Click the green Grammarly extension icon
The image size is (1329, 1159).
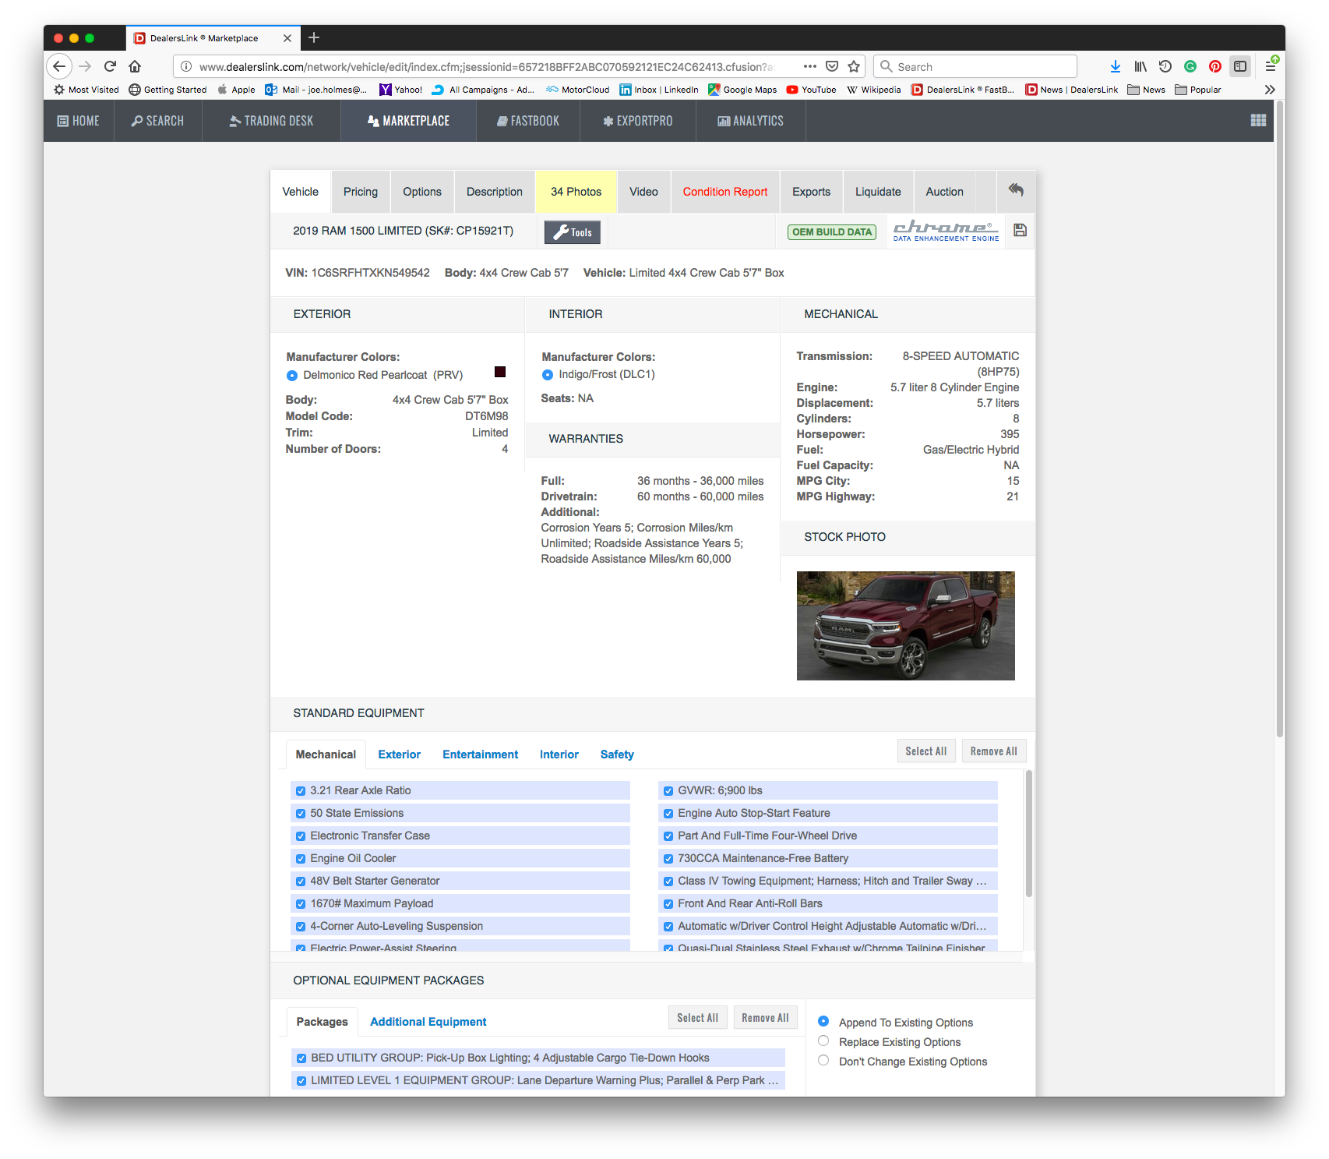click(x=1190, y=66)
